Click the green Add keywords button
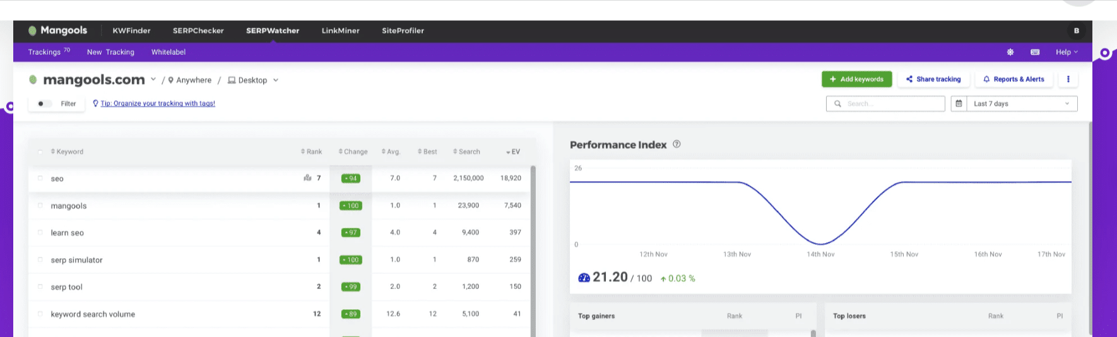This screenshot has height=337, width=1117. click(x=856, y=80)
